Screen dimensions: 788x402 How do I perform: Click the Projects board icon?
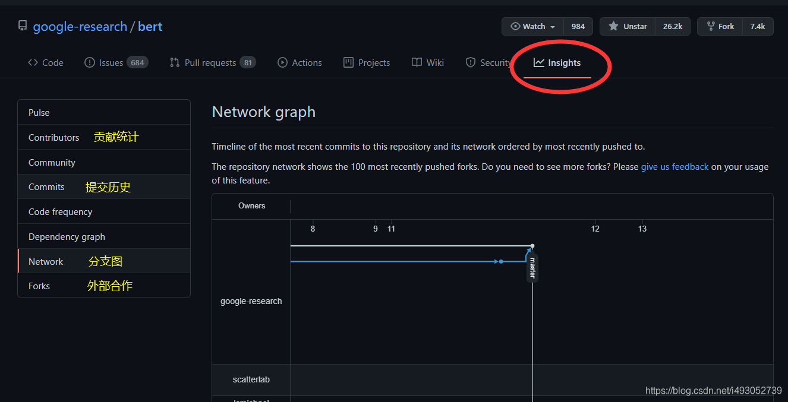coord(348,62)
